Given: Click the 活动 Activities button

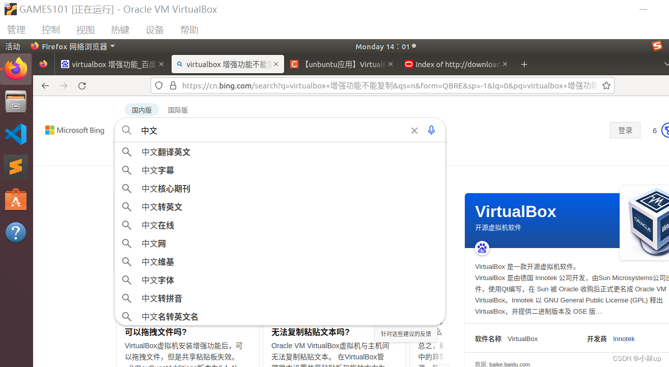Looking at the screenshot, I should click(x=13, y=46).
